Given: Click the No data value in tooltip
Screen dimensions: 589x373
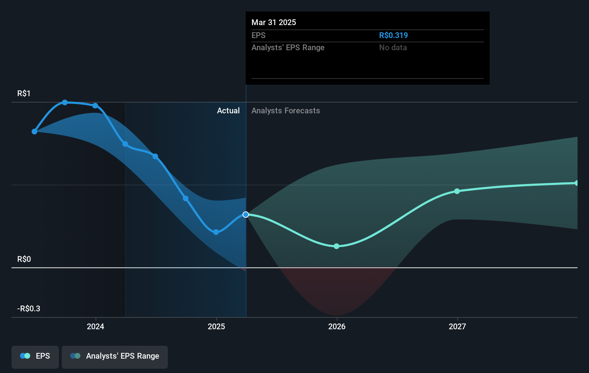Looking at the screenshot, I should pyautogui.click(x=393, y=47).
